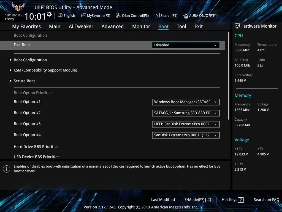Click MyFavorite(F3) button
The width and height of the screenshot is (282, 212).
pos(96,15)
